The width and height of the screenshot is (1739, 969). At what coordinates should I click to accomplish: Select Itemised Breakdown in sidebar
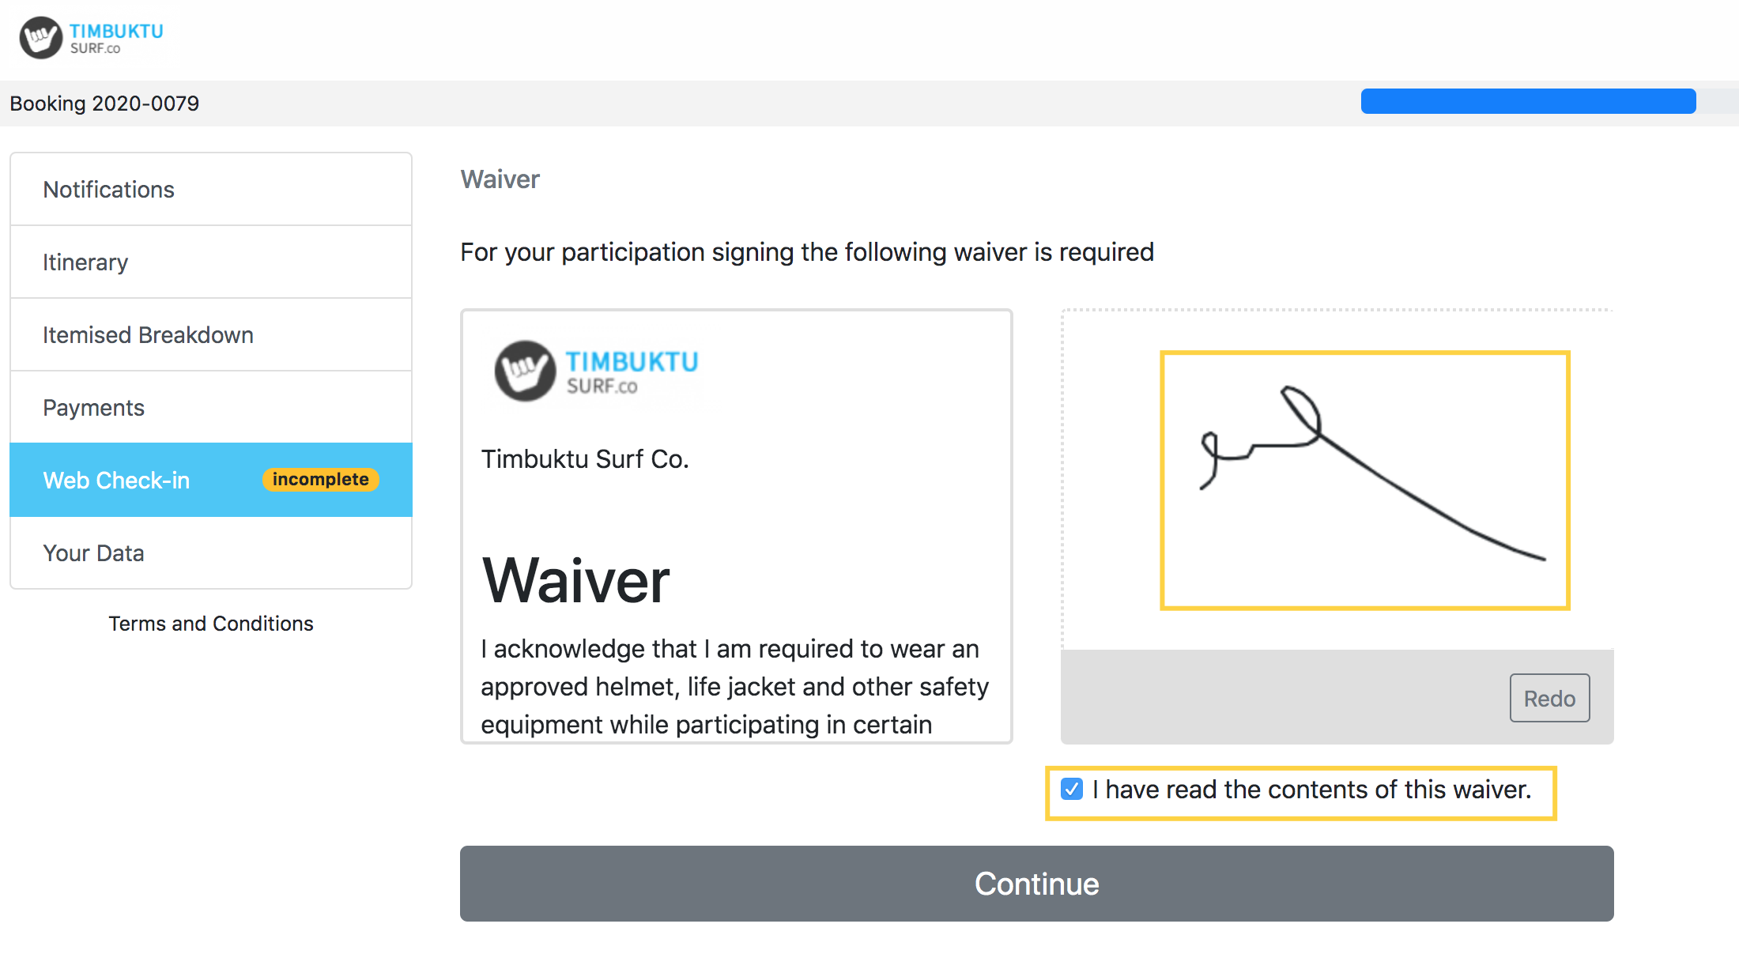(211, 335)
